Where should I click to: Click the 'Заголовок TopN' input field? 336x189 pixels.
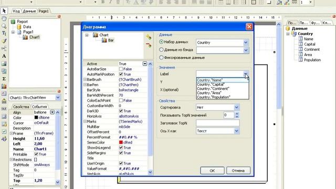pyautogui.click(x=218, y=123)
